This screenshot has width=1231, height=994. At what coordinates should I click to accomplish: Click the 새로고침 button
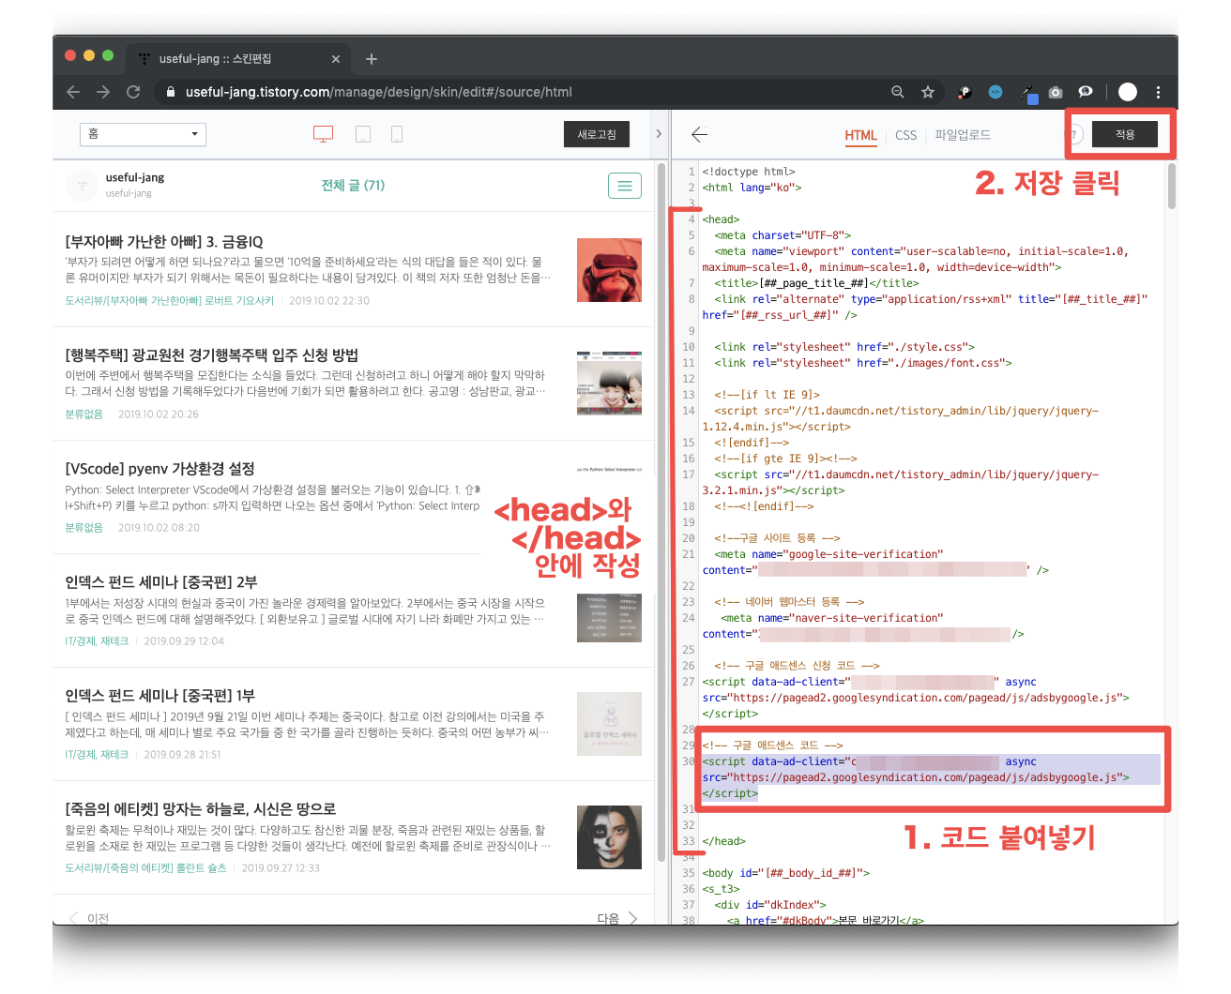click(597, 134)
